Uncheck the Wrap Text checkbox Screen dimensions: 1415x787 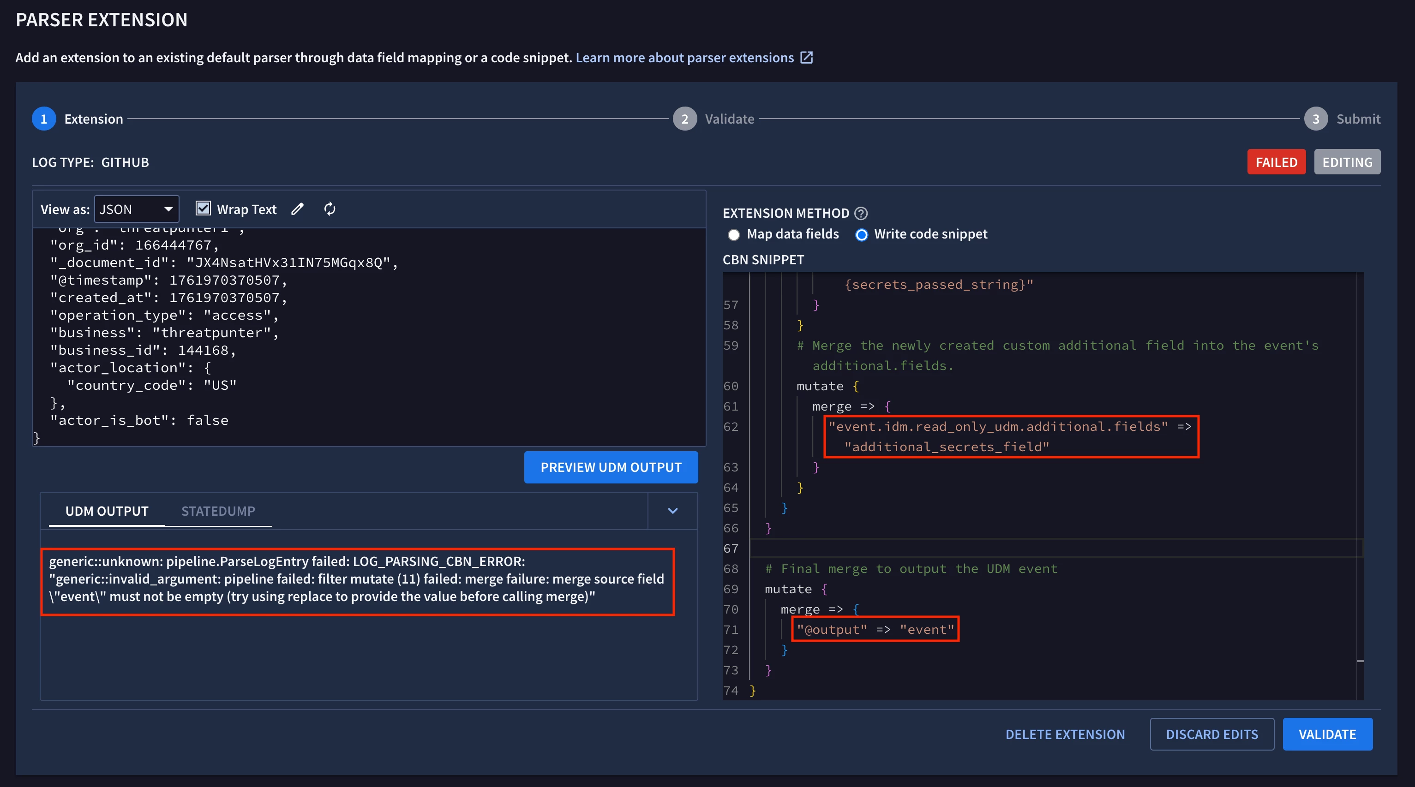tap(203, 209)
